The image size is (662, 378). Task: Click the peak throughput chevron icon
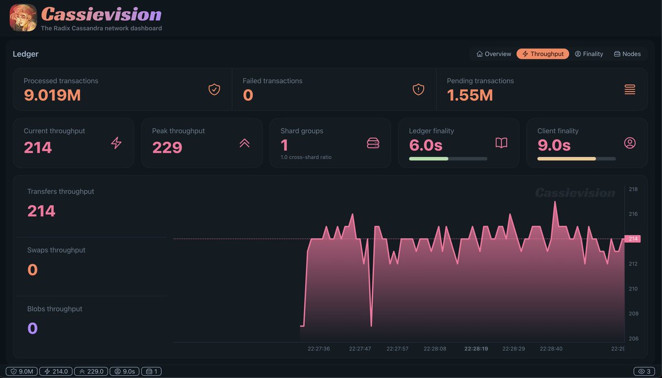click(x=244, y=142)
